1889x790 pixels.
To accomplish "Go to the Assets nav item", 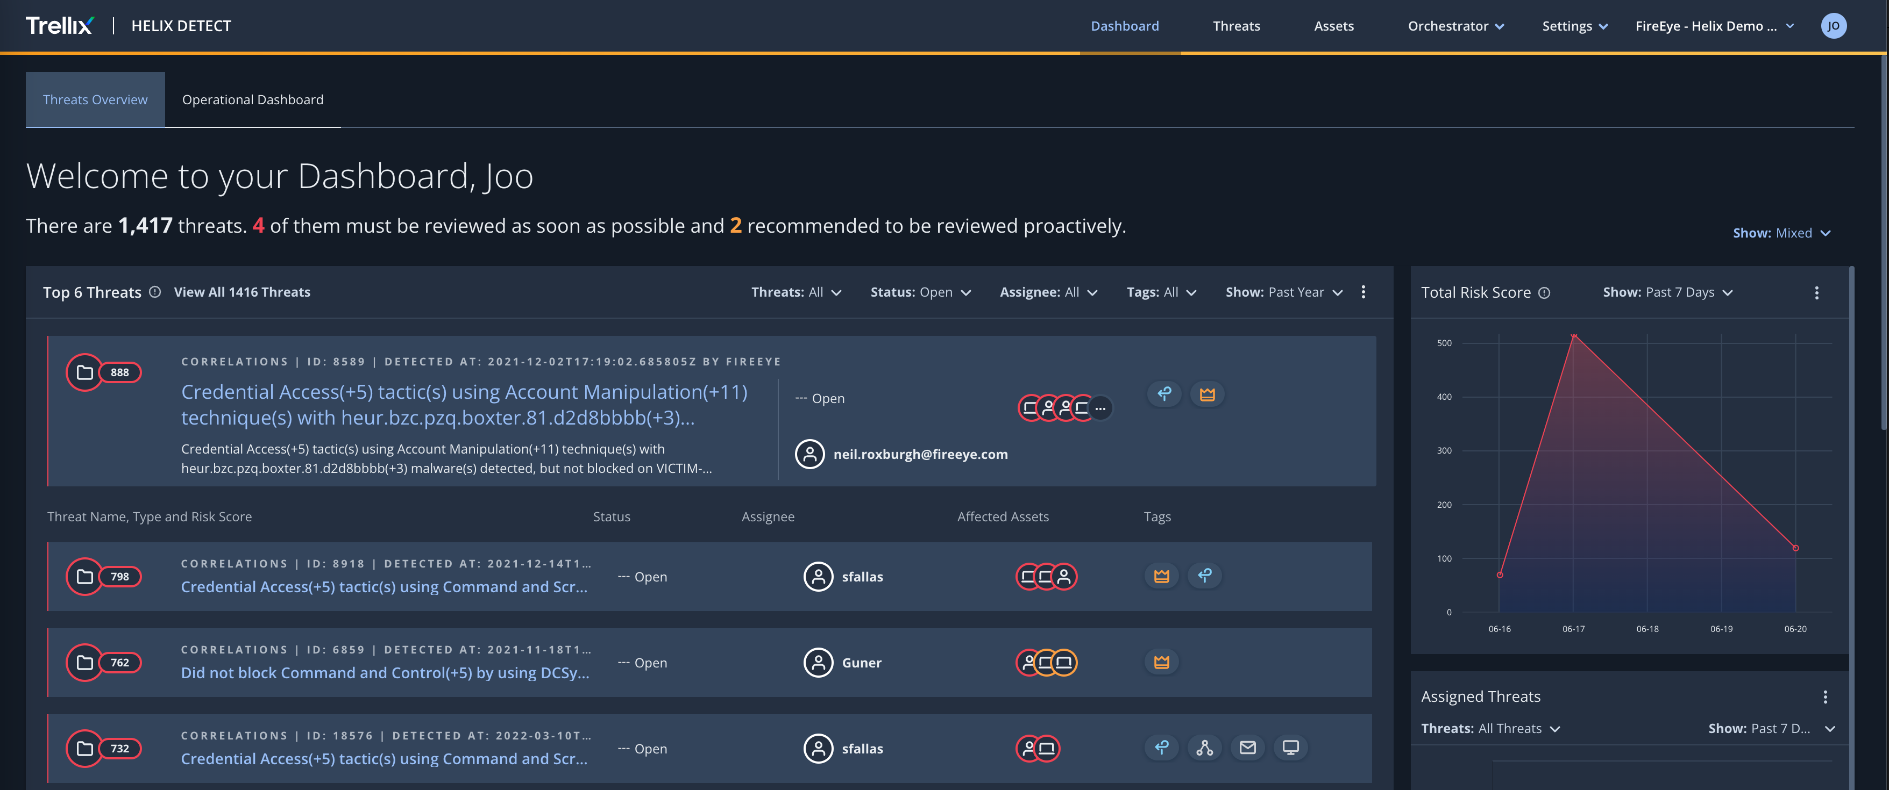I will pos(1334,26).
